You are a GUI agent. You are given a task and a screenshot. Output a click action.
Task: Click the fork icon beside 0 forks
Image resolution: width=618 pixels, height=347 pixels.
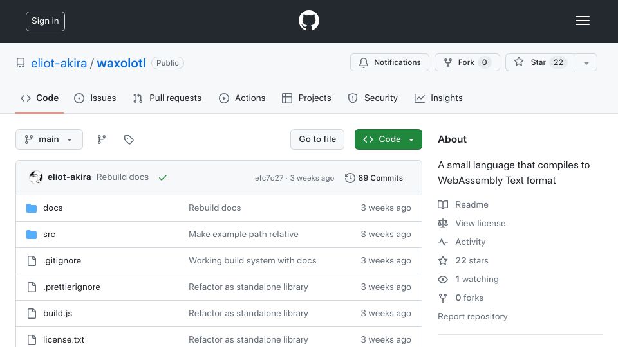[x=443, y=298]
